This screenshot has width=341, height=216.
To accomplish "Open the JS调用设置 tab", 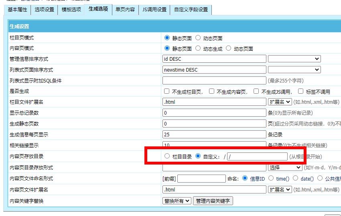I will tap(154, 10).
